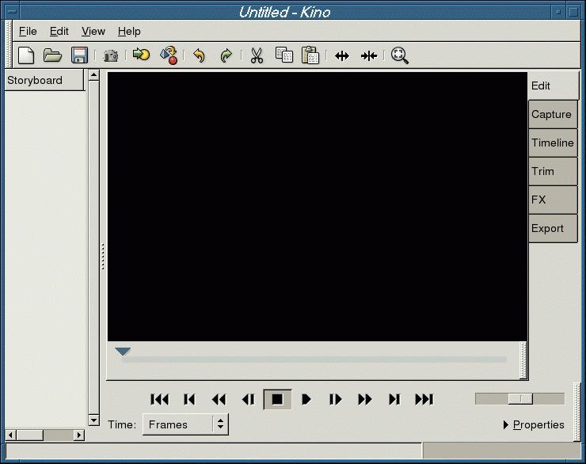Expand the Properties disclosure triangle
Screen dimensions: 586x464
click(506, 425)
